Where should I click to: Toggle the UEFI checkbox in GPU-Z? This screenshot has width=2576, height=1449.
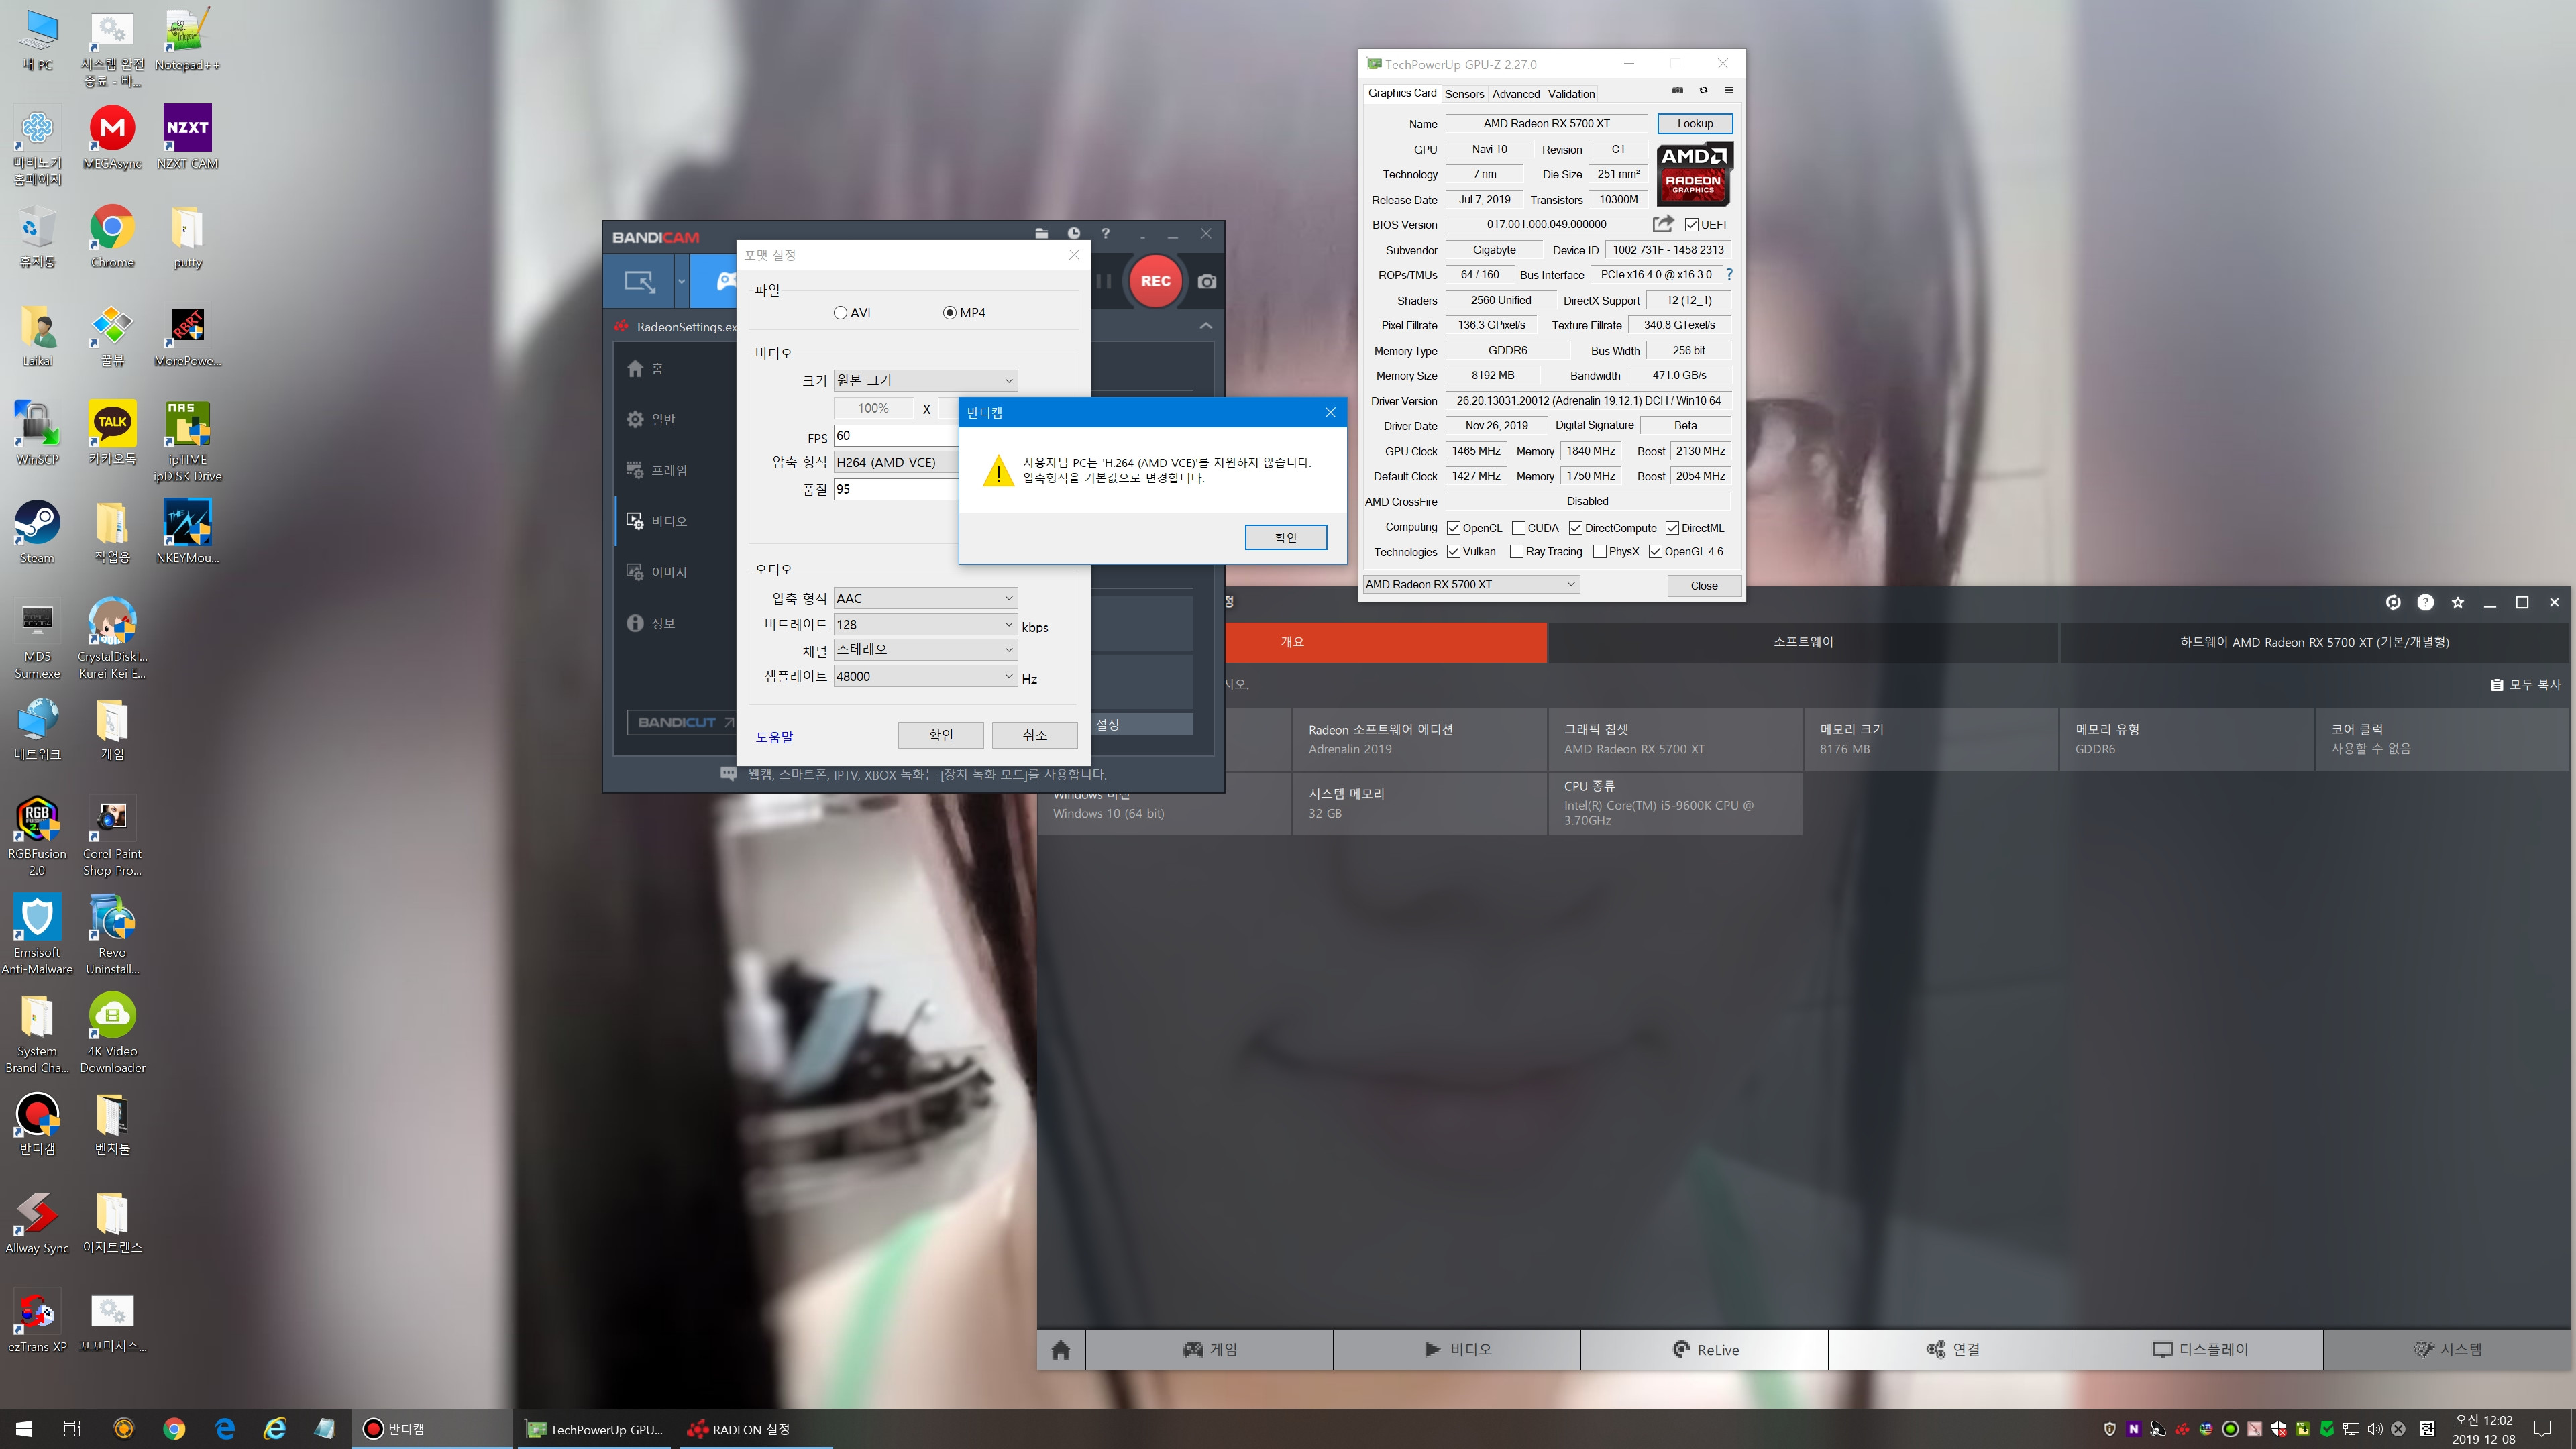1692,225
